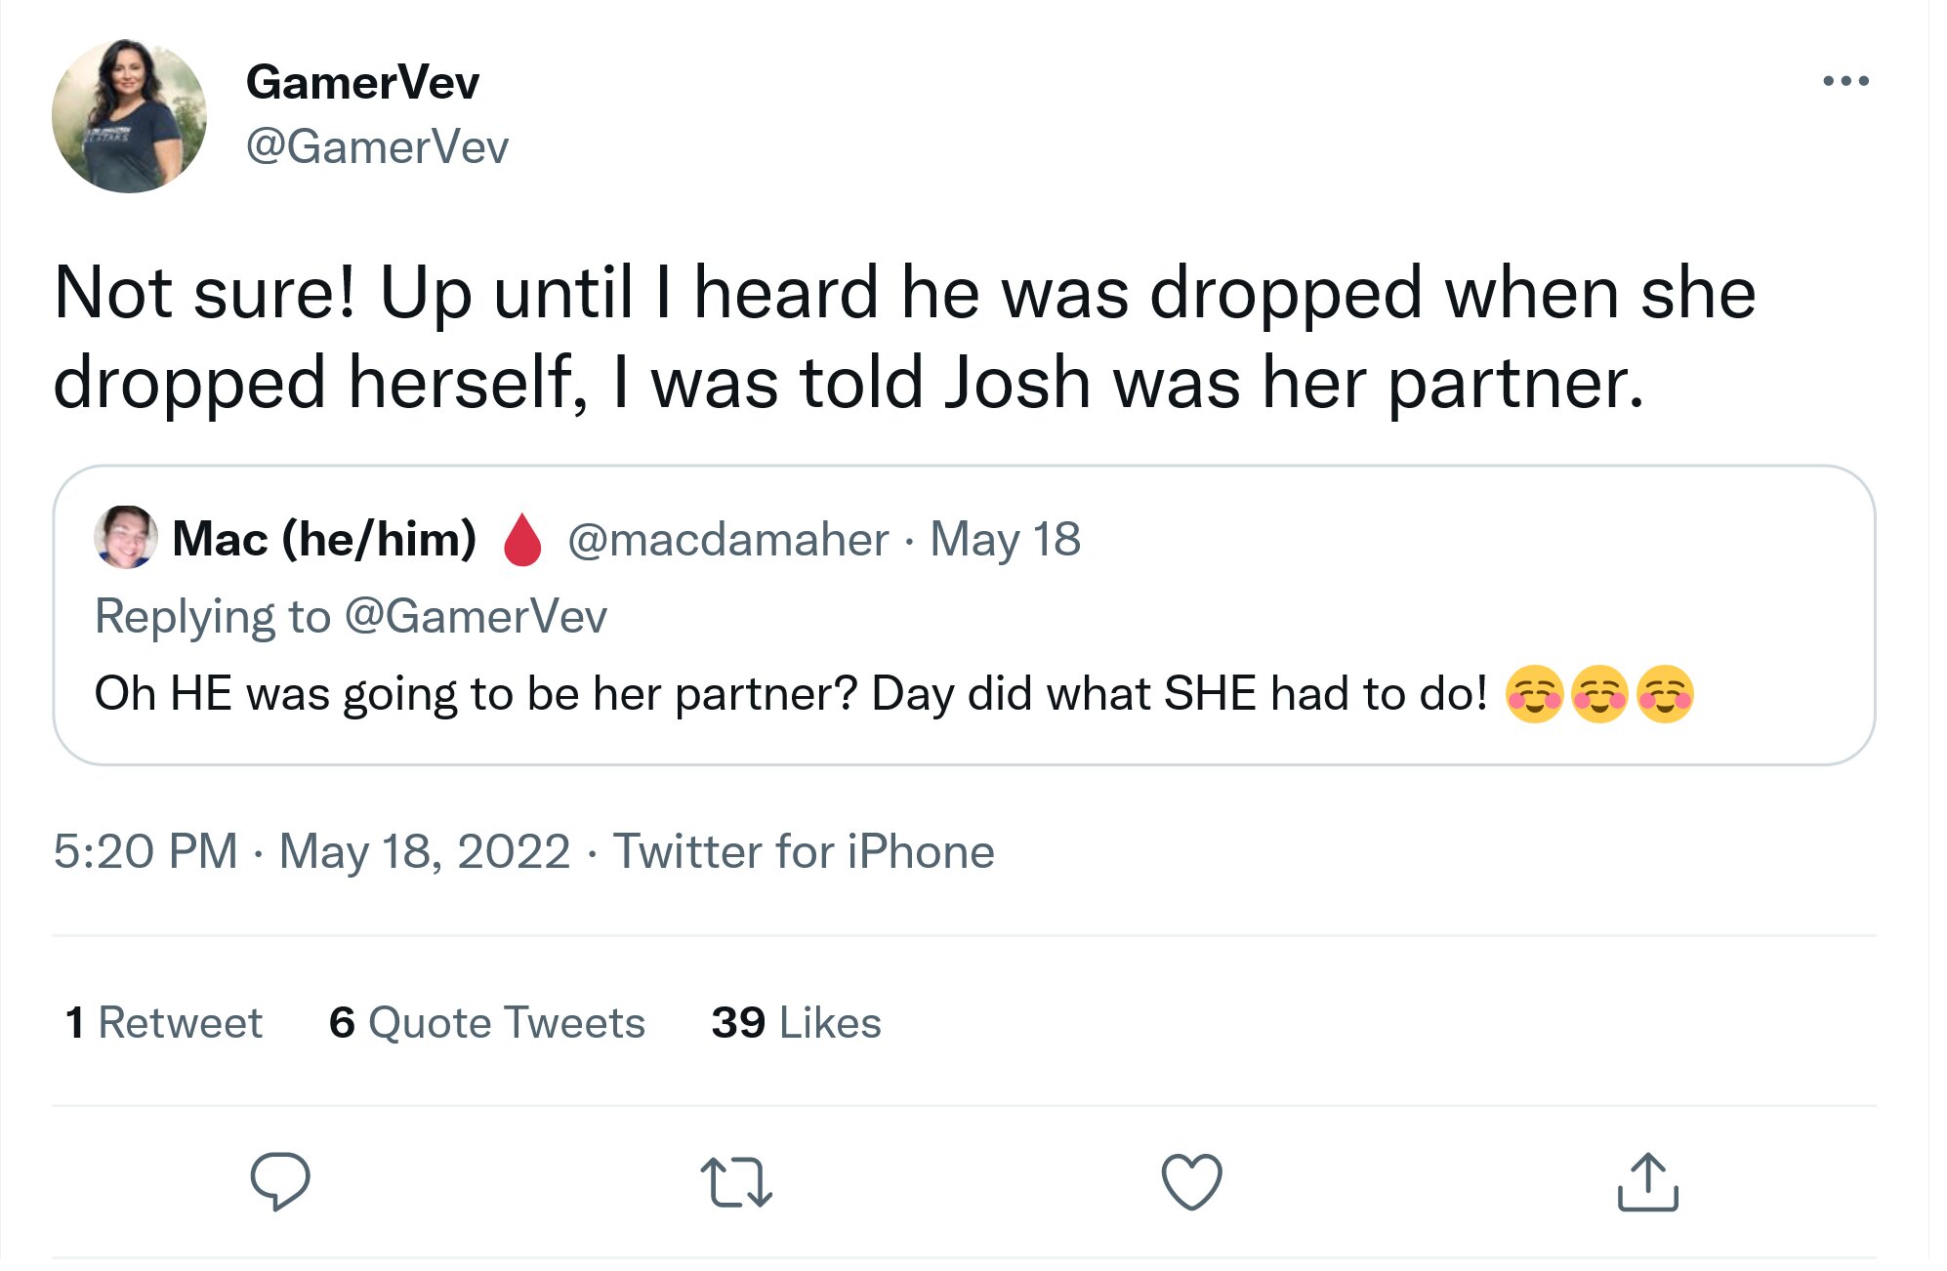View GamerVev's profile picture

click(130, 115)
